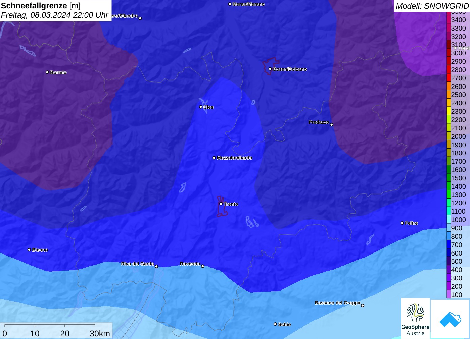Image resolution: width=470 pixels, height=339 pixels.
Task: Click the legend value 2000
Action: point(458,136)
